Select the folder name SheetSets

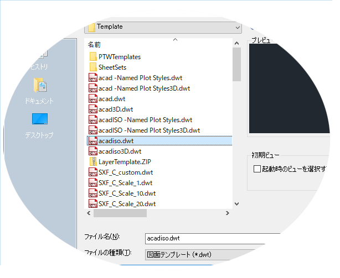tap(112, 67)
